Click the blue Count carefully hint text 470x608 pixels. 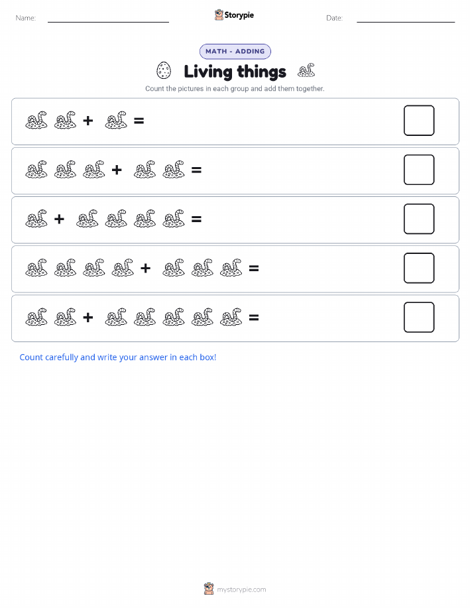pos(118,357)
